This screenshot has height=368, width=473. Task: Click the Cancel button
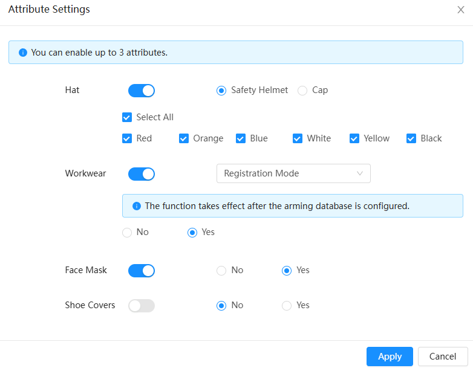pyautogui.click(x=443, y=357)
